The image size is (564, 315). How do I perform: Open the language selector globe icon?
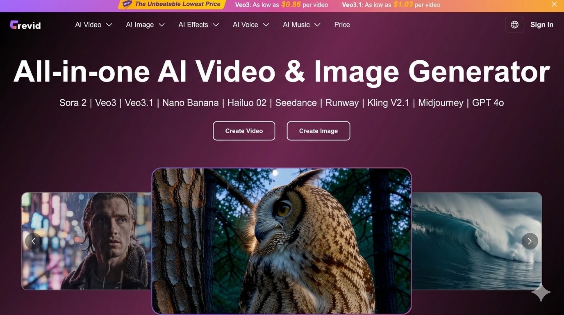click(x=514, y=24)
